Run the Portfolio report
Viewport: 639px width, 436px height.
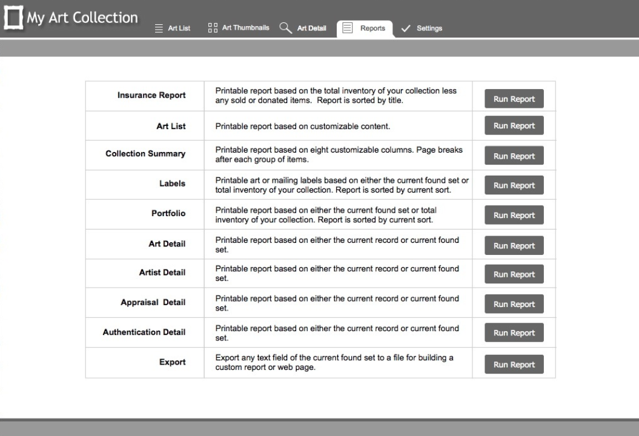tap(514, 214)
